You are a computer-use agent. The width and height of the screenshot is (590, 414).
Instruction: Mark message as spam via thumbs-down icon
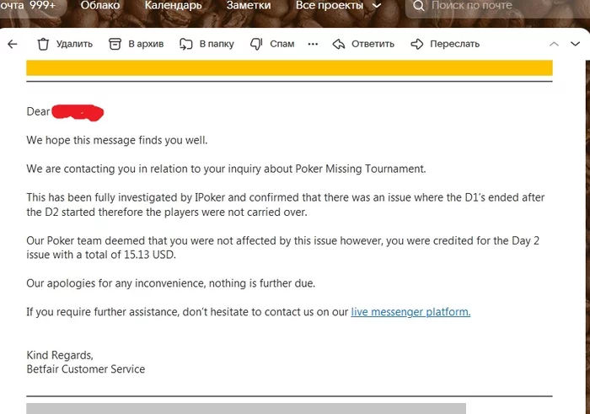pyautogui.click(x=257, y=44)
